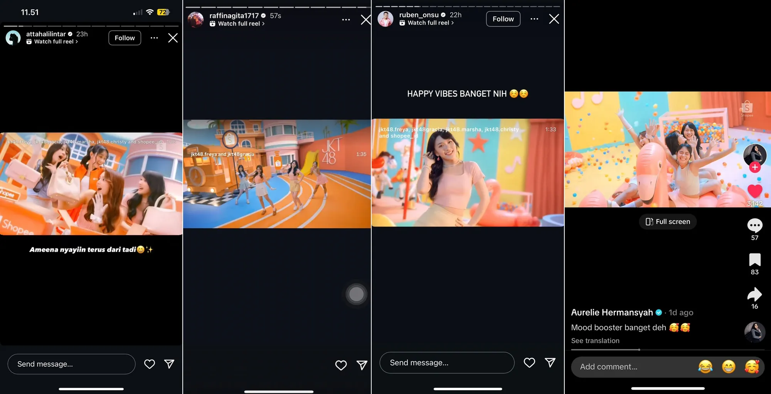Open shared reel preview in attahalilintar's story
Viewport: 771px width, 394px height.
click(x=91, y=184)
